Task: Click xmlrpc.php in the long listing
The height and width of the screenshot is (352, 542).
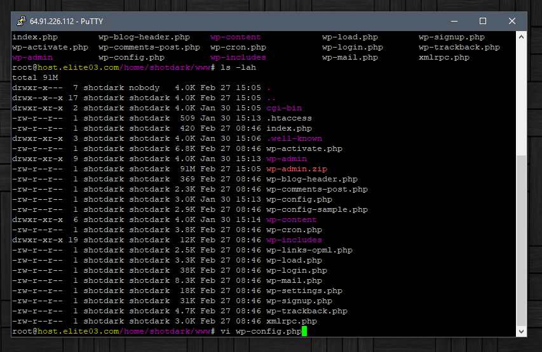Action: [292, 322]
